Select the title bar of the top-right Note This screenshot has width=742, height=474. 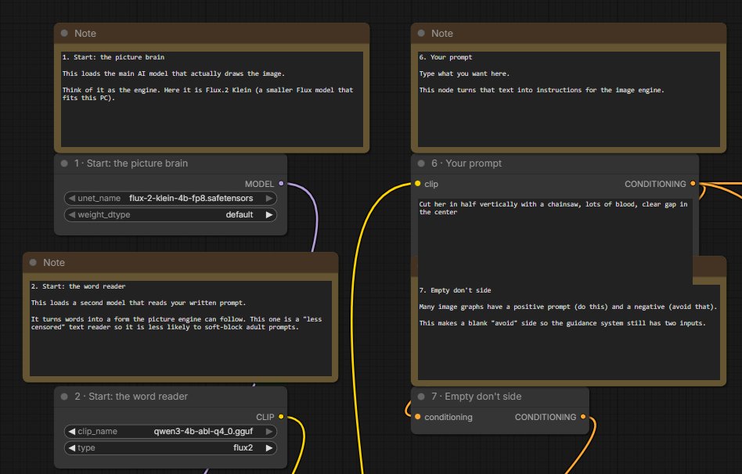(x=568, y=33)
